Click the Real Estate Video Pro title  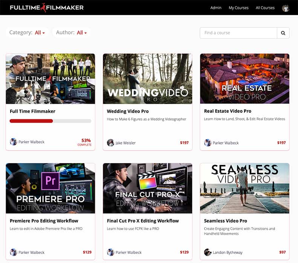coord(227,111)
